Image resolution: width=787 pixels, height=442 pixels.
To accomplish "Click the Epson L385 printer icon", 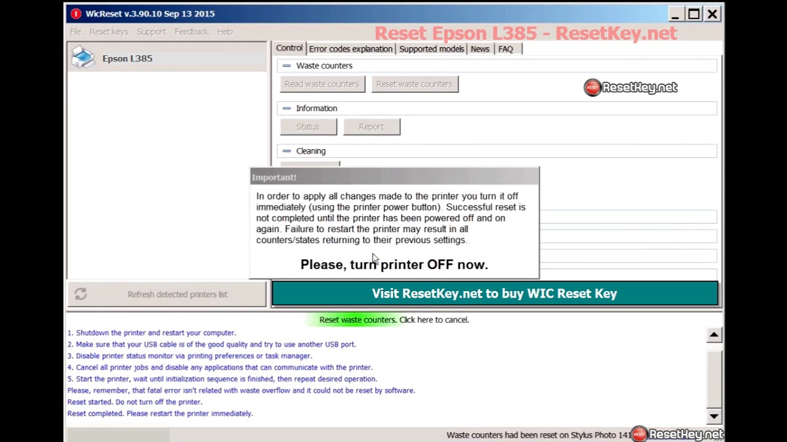I will pos(83,58).
